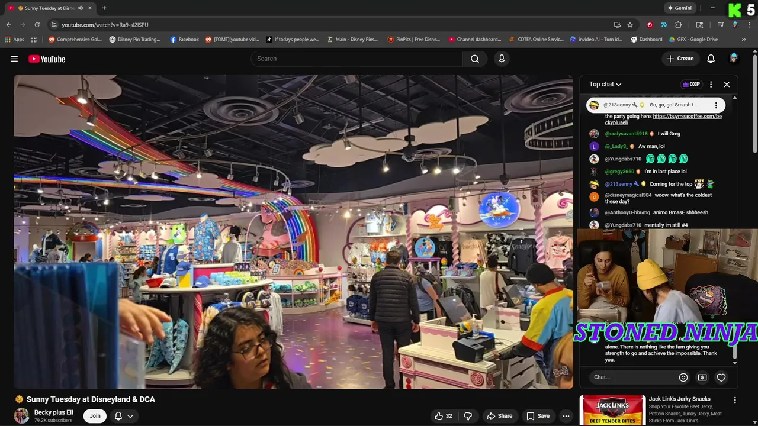Viewport: 758px width, 426px height.
Task: Click the YouTube search field
Action: coord(356,59)
